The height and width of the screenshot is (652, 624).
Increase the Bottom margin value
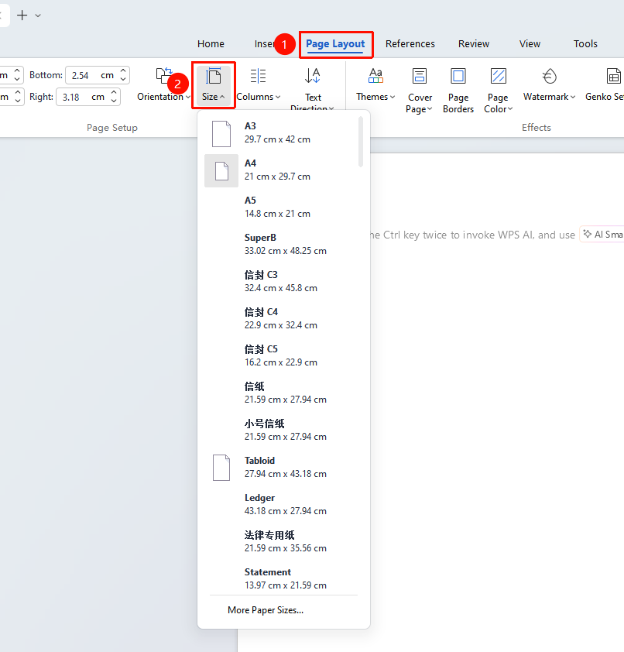click(123, 71)
